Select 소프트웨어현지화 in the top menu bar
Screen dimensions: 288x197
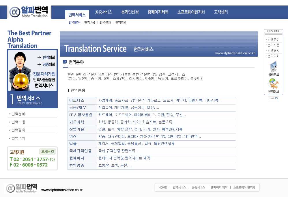[191, 12]
